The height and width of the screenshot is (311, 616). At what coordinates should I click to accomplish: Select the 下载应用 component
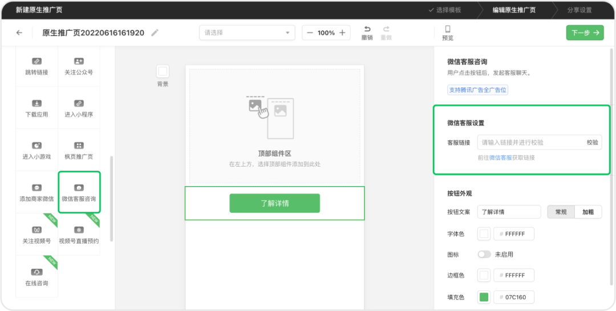[x=37, y=108]
